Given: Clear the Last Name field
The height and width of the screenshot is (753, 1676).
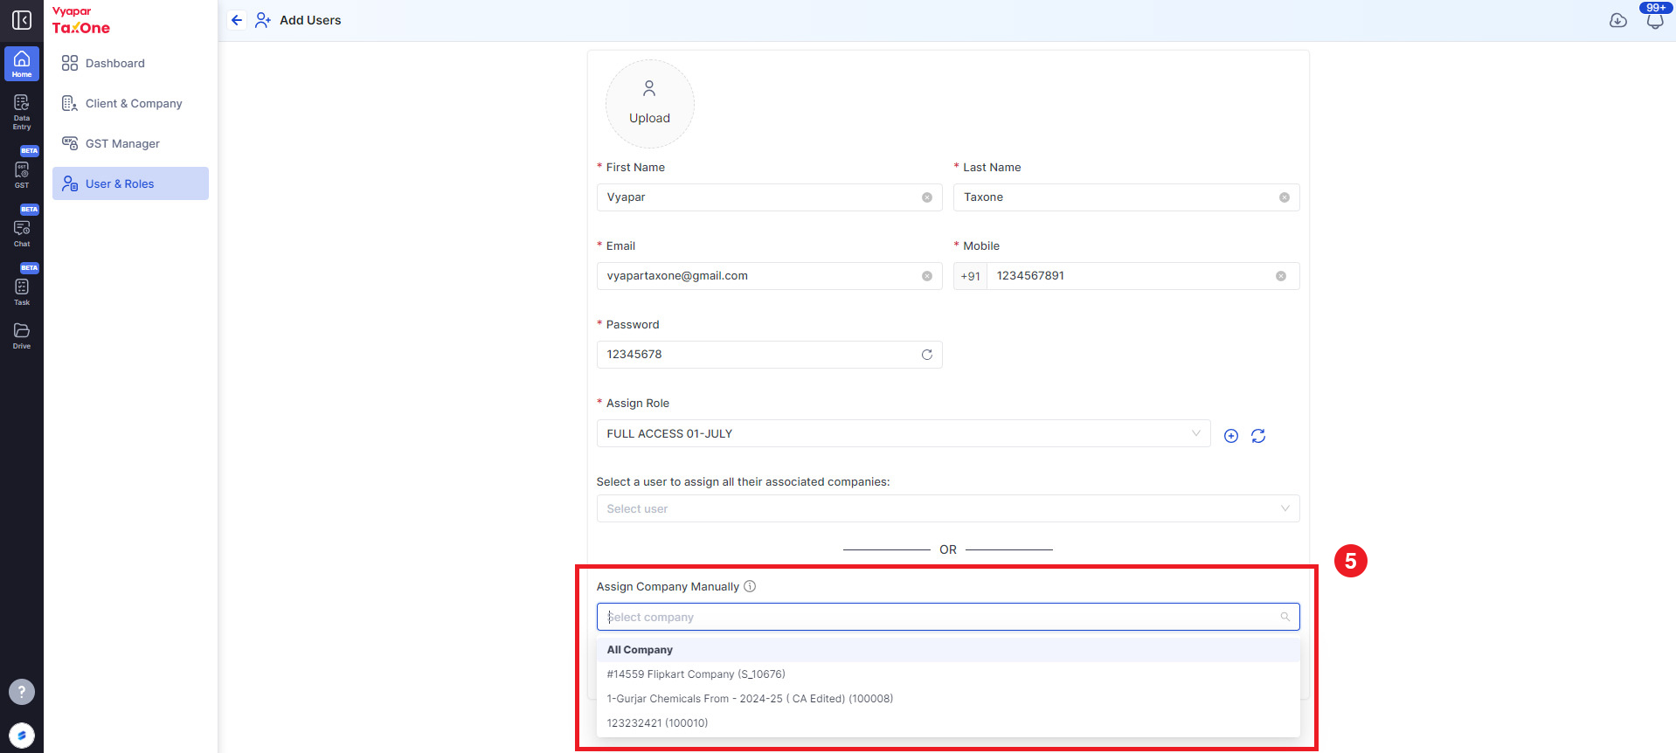Looking at the screenshot, I should (1285, 197).
